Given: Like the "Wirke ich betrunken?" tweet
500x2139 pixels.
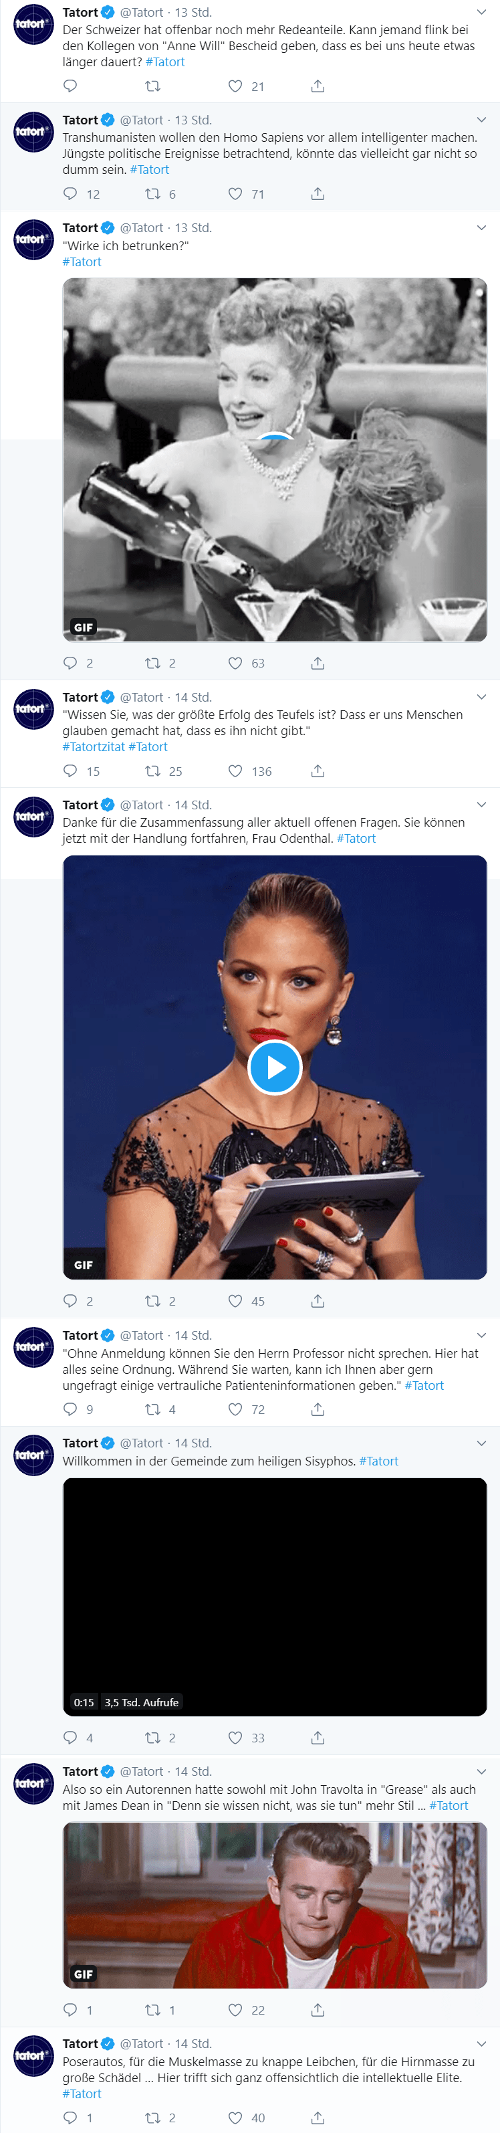Looking at the screenshot, I should coord(235,664).
